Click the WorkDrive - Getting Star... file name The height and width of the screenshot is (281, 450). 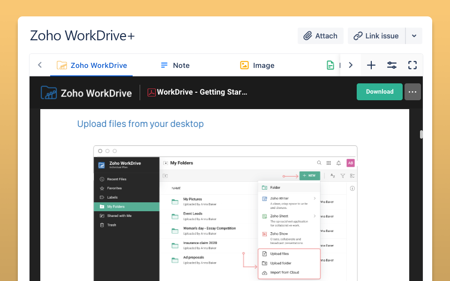coord(202,92)
